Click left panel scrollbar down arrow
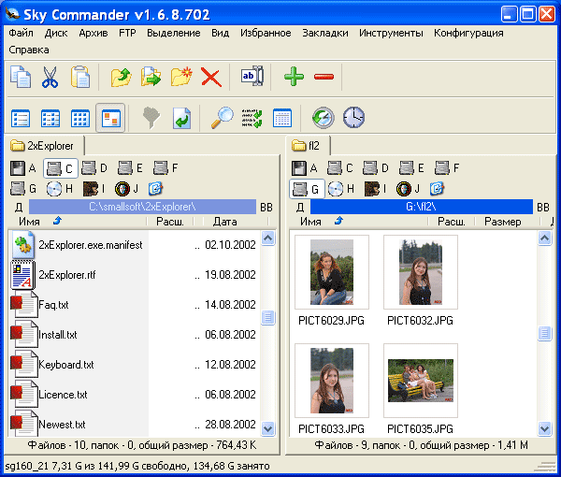This screenshot has height=477, width=561. click(268, 428)
